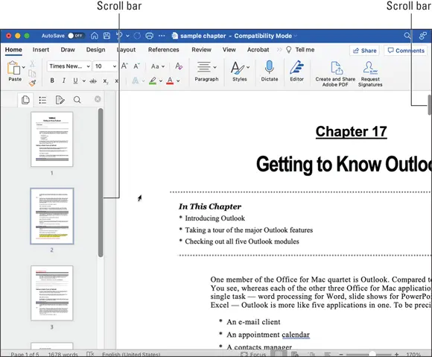Show more ribbon tabs chevron

tap(279, 50)
